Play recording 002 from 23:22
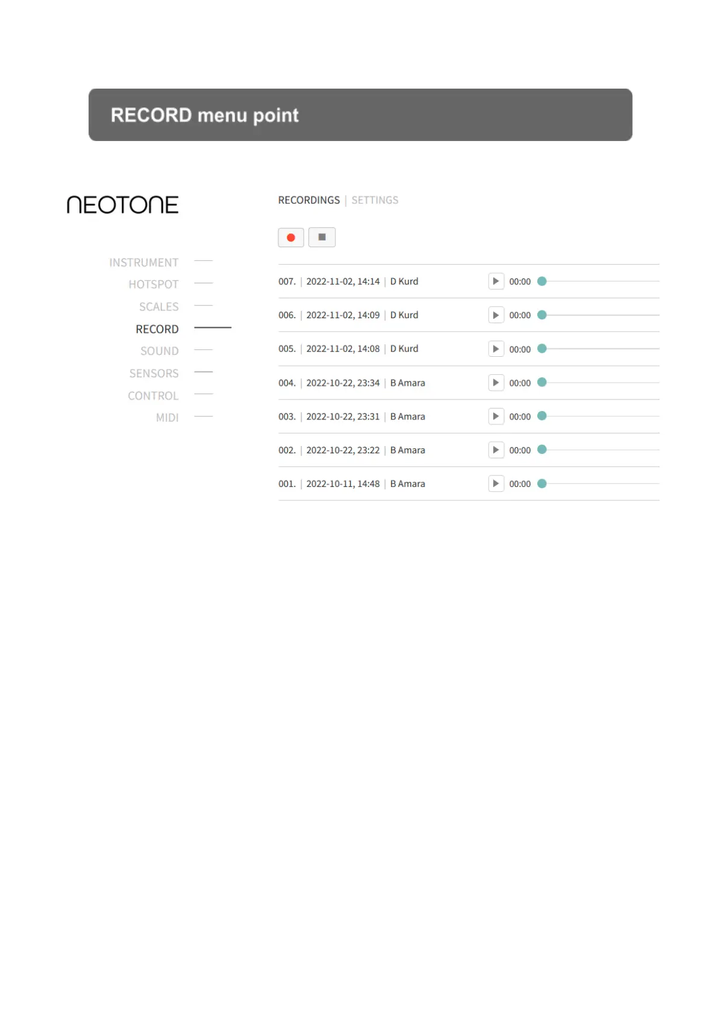718x1015 pixels. click(x=496, y=450)
